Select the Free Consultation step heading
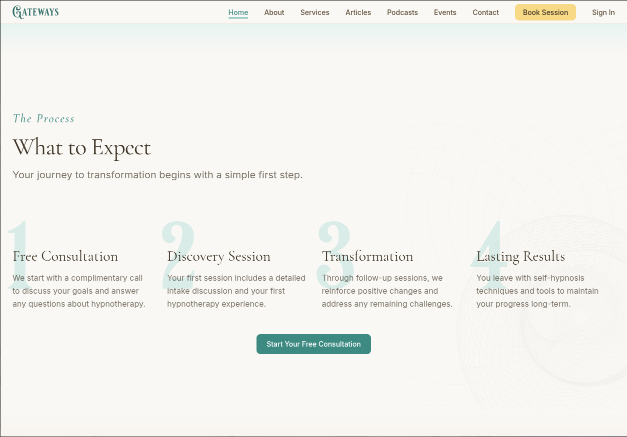Screen dimensions: 627x437 [65, 256]
